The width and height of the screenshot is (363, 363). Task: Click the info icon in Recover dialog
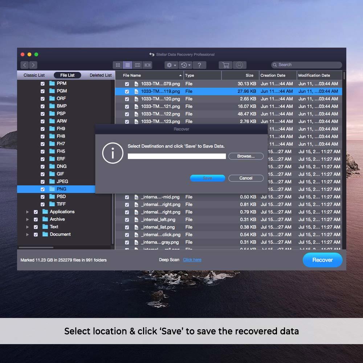click(x=113, y=153)
